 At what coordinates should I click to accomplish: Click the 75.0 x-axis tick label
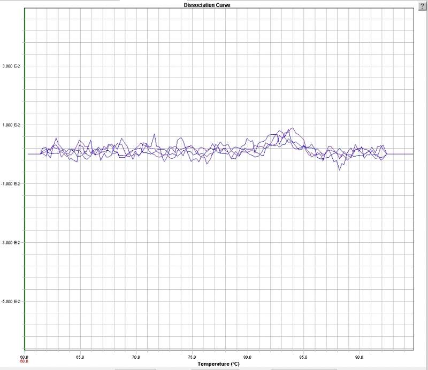pos(192,357)
